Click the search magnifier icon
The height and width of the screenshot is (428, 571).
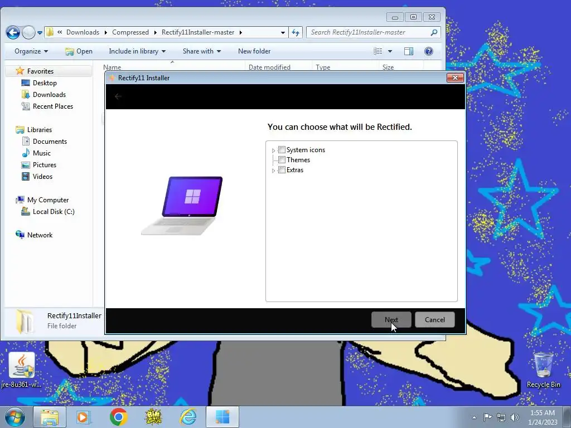click(x=434, y=32)
